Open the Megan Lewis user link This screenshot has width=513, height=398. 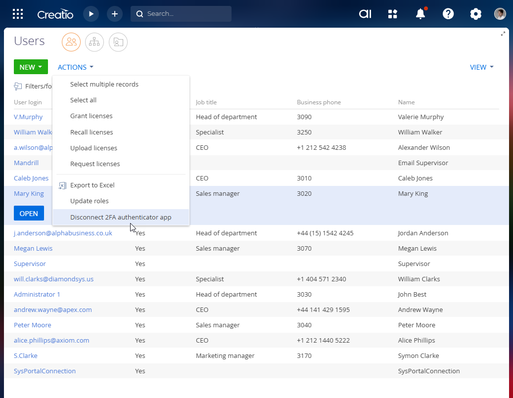pos(33,248)
